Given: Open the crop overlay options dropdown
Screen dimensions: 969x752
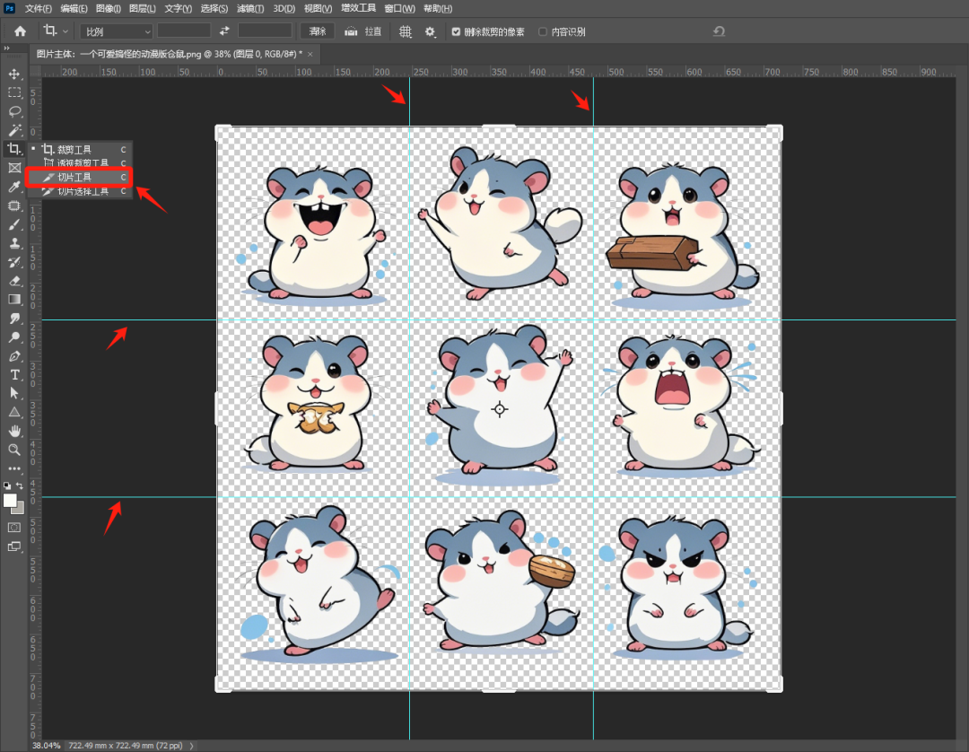Looking at the screenshot, I should pyautogui.click(x=405, y=31).
